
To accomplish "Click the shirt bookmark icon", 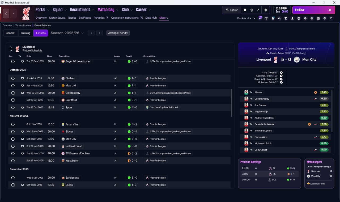I will (266, 18).
